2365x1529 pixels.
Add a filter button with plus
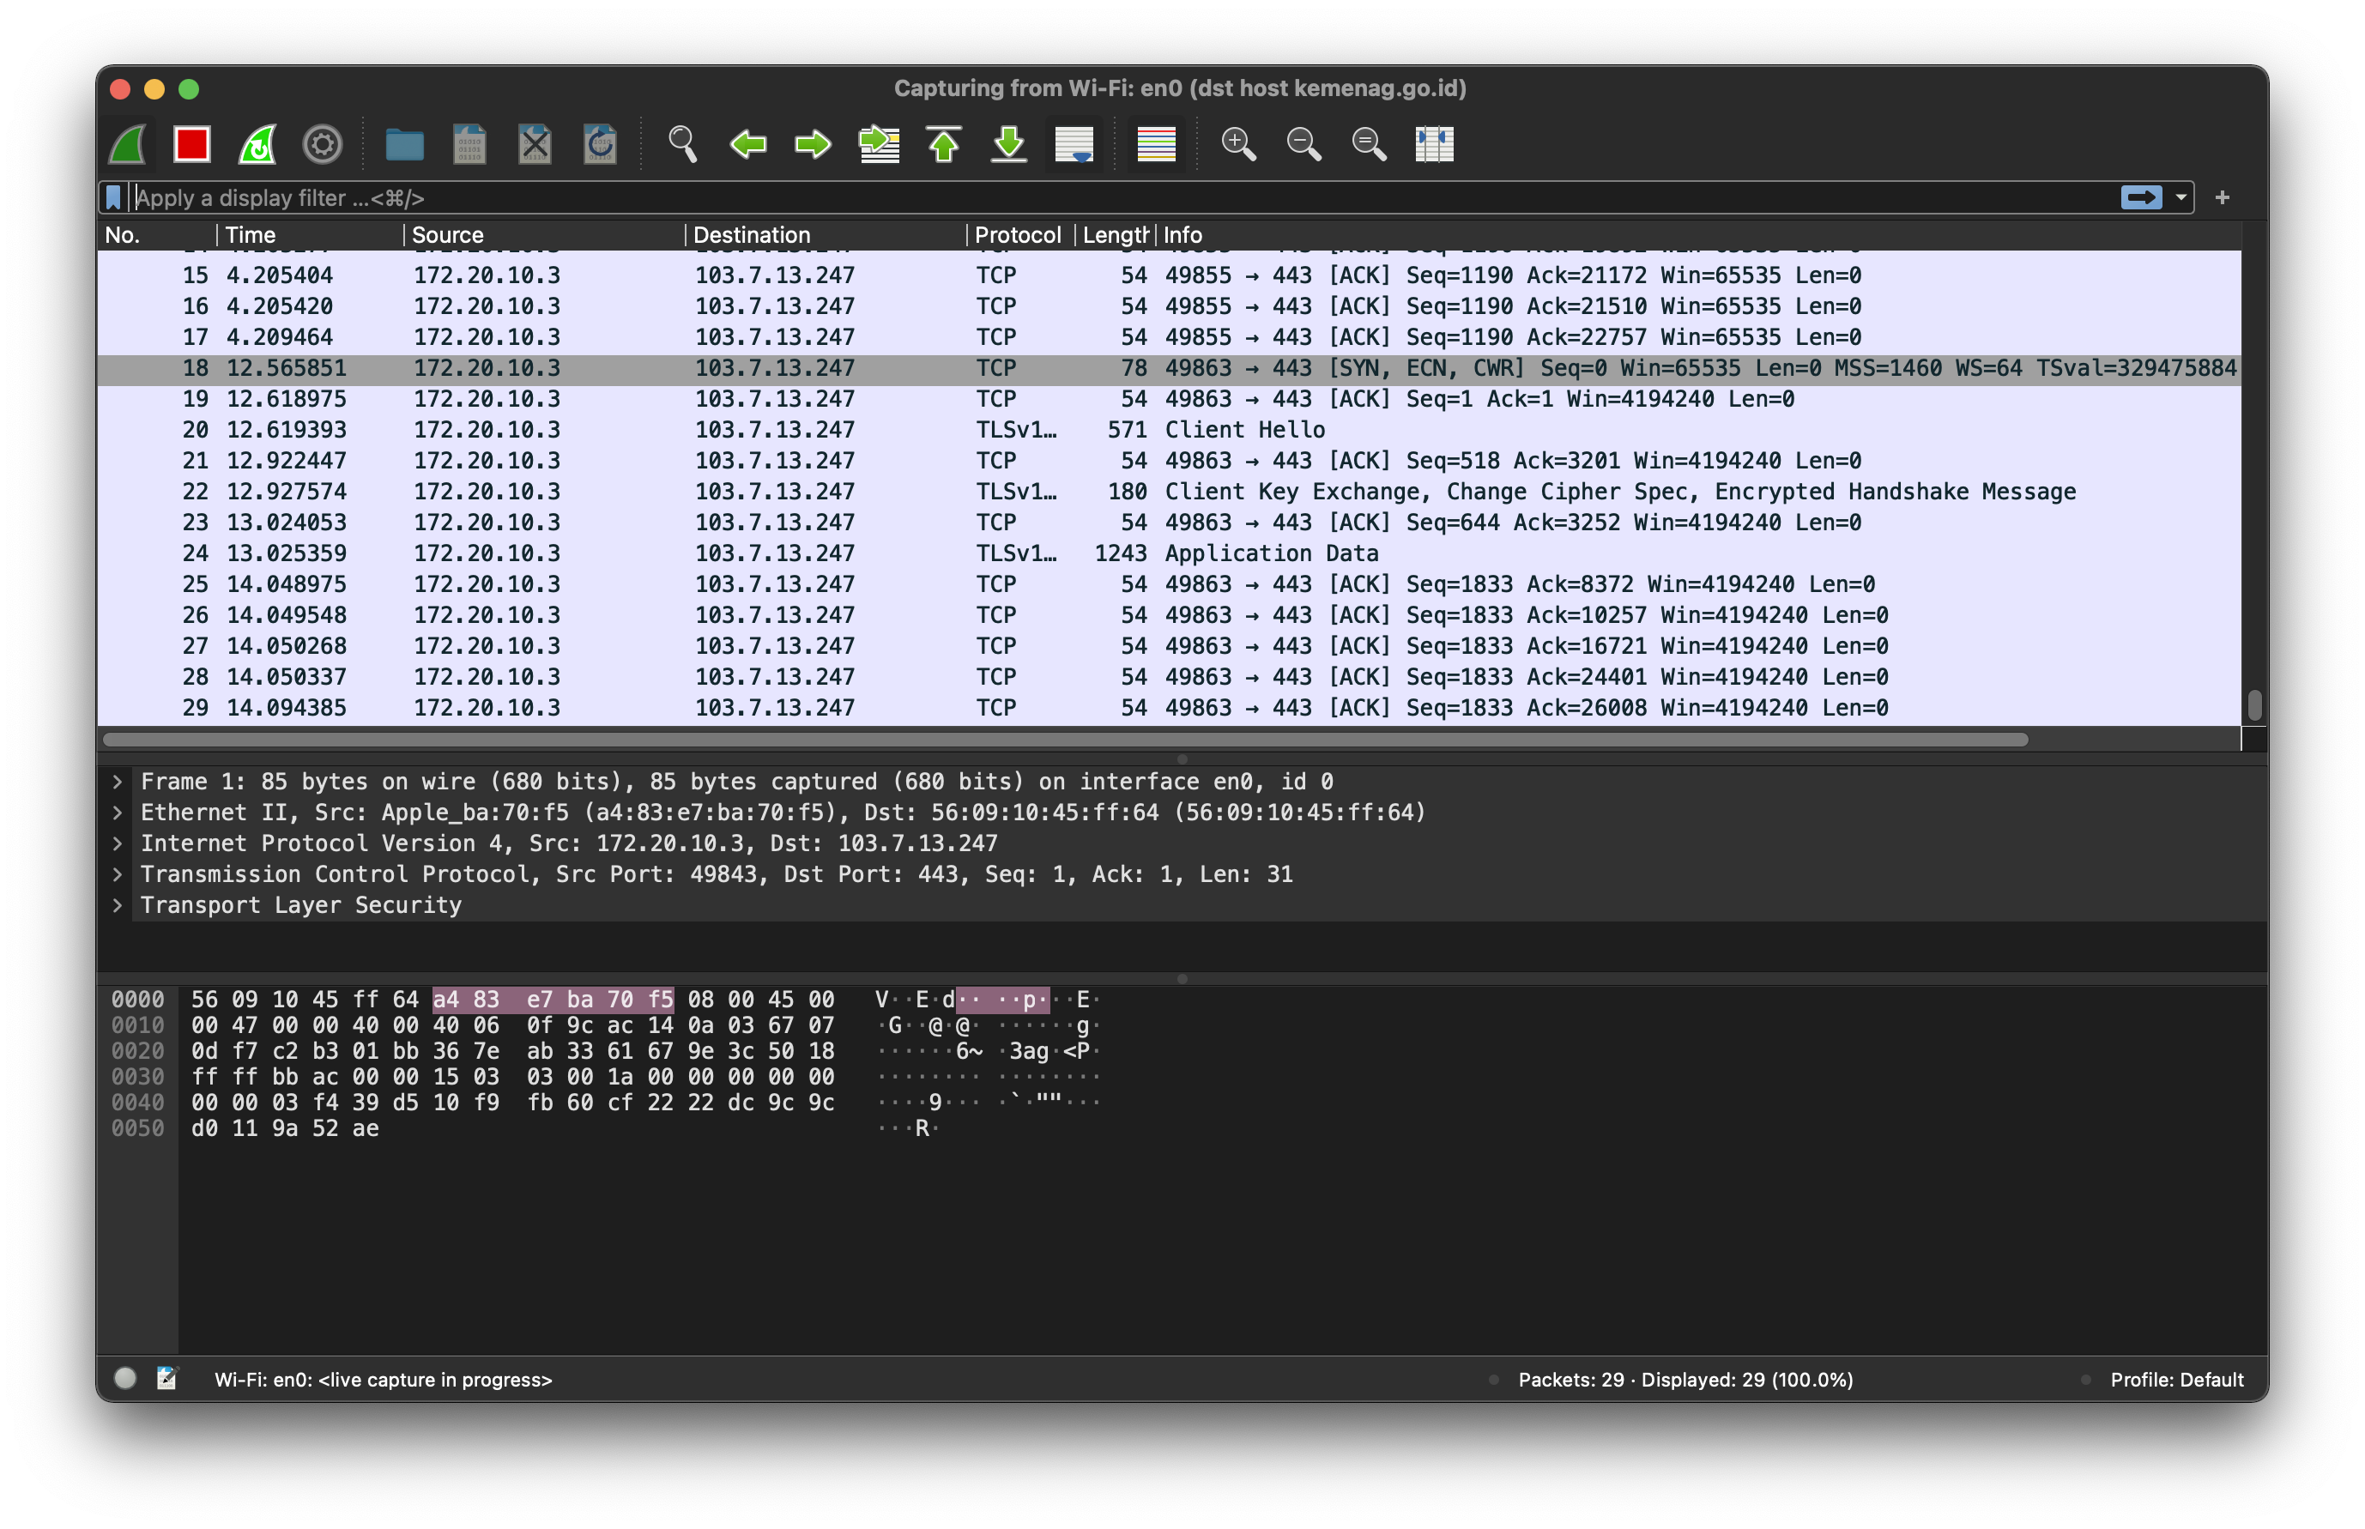(x=2222, y=197)
